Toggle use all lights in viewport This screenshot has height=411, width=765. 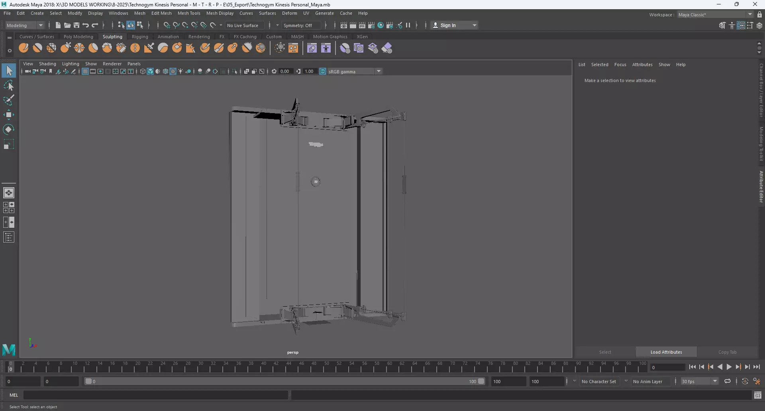click(180, 71)
